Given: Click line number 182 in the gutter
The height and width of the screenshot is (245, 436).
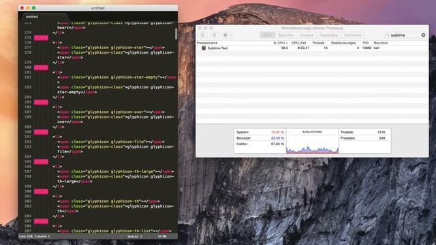Looking at the screenshot, I should tap(28, 77).
